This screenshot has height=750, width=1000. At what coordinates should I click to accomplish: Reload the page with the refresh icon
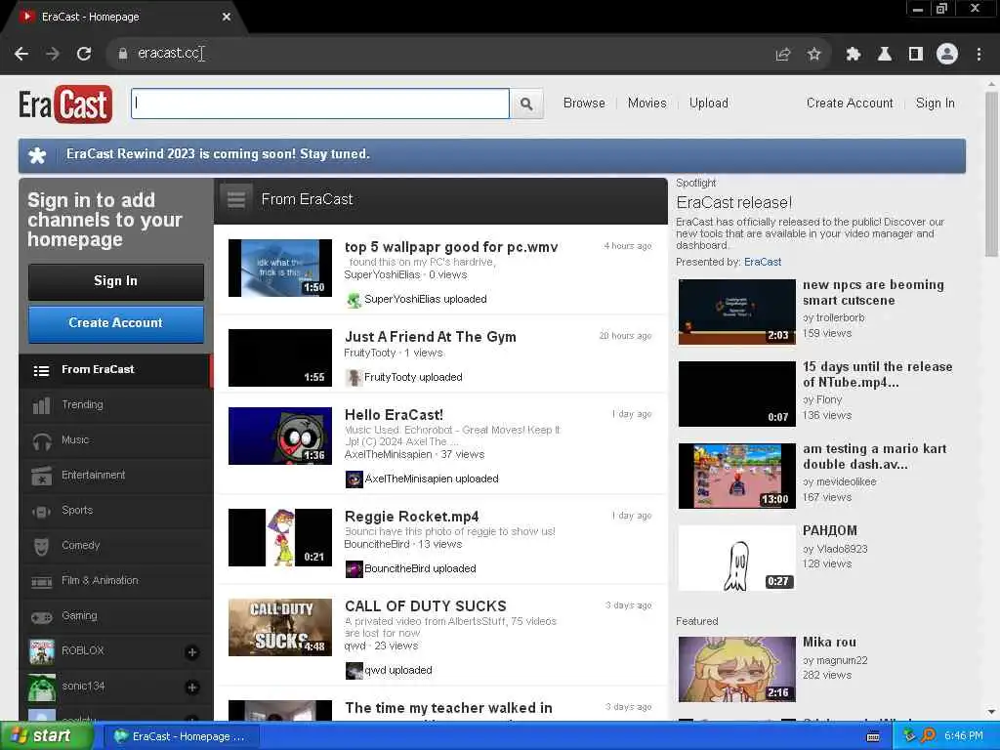coord(84,54)
